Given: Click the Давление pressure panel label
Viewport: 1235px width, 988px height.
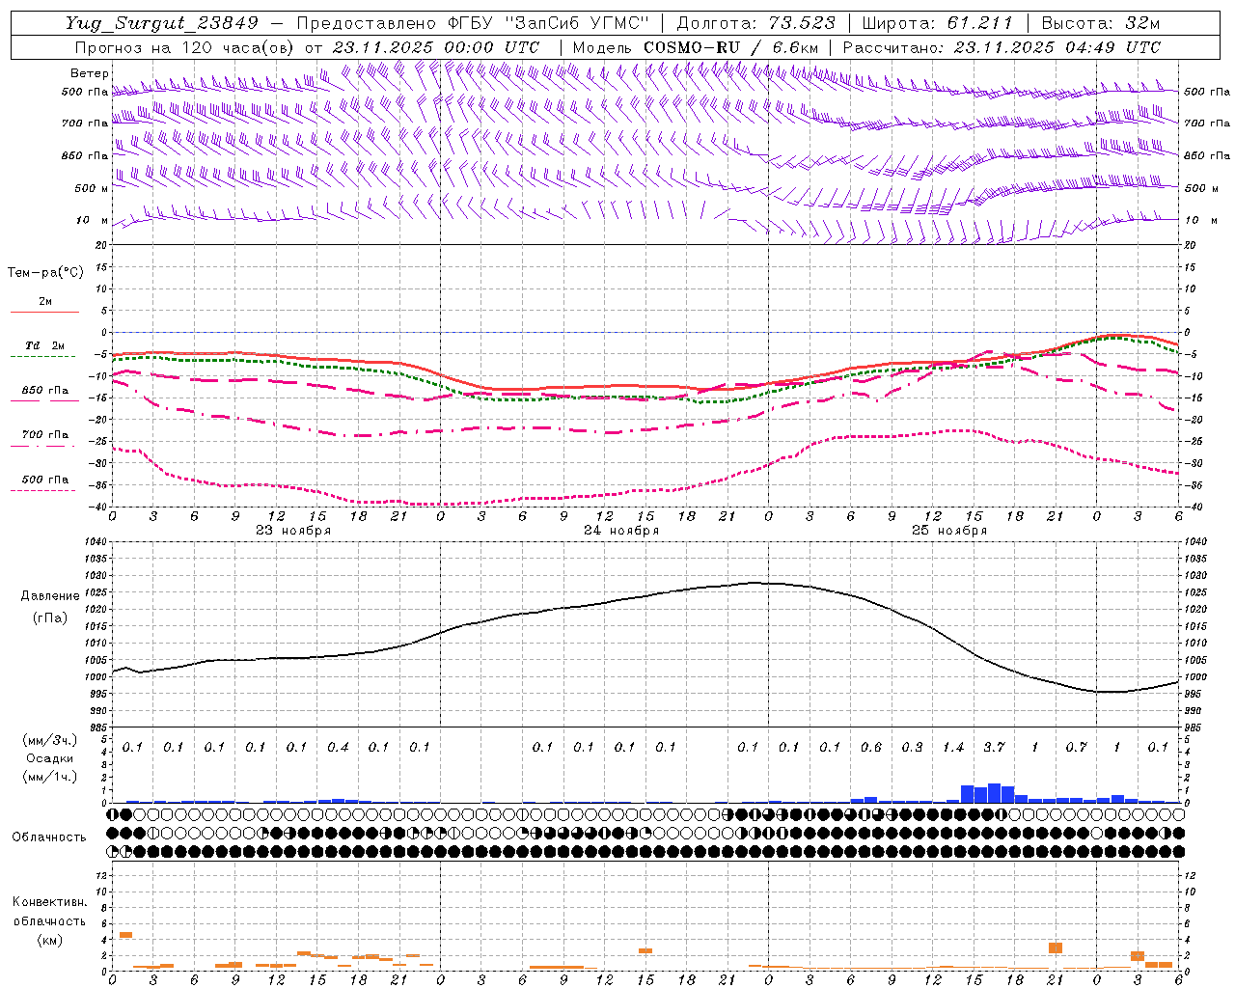Looking at the screenshot, I should pos(50,596).
